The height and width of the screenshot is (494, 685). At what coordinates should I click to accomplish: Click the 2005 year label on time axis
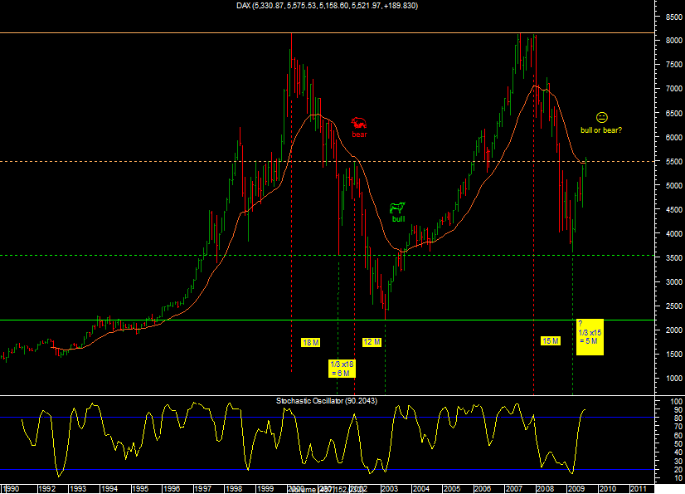[x=452, y=489]
